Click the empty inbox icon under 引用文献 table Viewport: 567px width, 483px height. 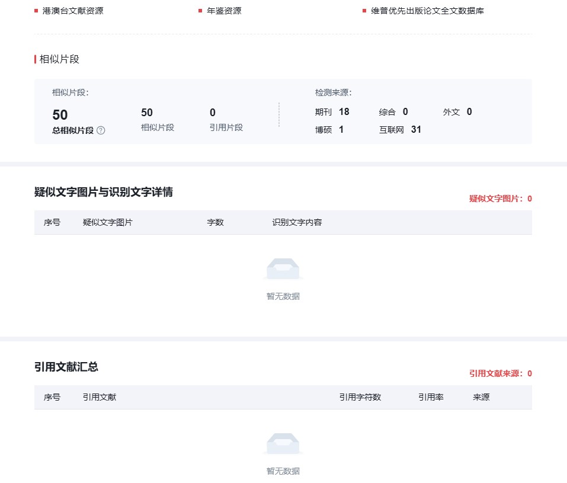283,444
